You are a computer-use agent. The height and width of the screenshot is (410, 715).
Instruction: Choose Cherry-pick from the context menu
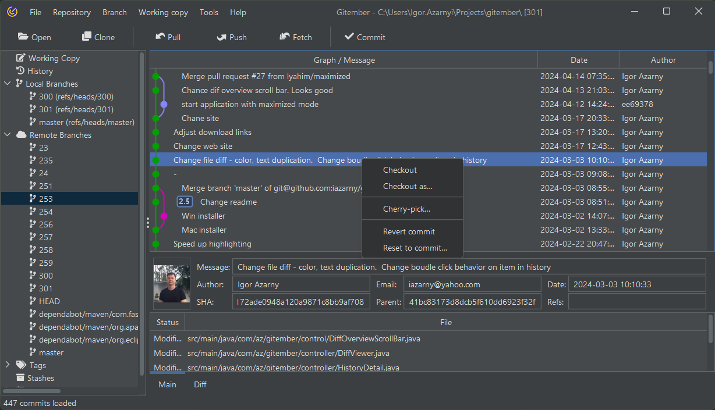pos(406,209)
